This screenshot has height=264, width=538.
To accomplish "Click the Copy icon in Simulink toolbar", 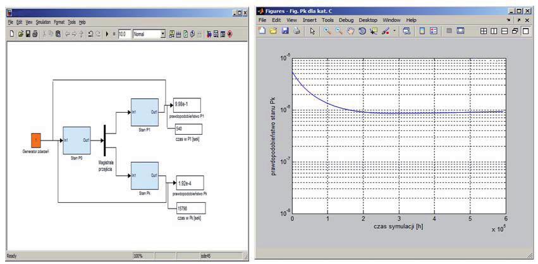I will tap(51, 34).
